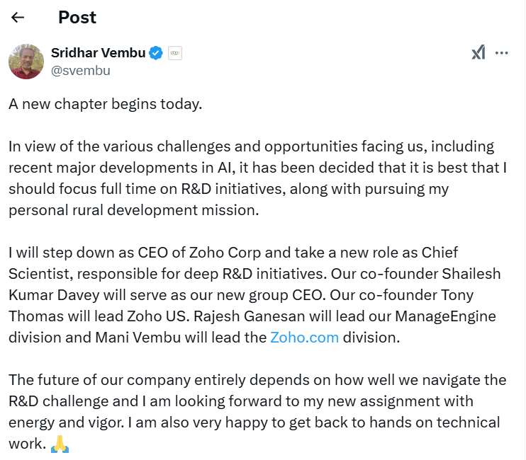
Task: Open Grok explain icon on post
Action: click(478, 52)
